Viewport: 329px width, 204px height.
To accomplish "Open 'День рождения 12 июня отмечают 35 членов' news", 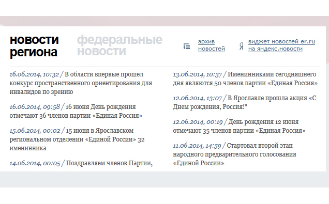I will click(239, 127).
